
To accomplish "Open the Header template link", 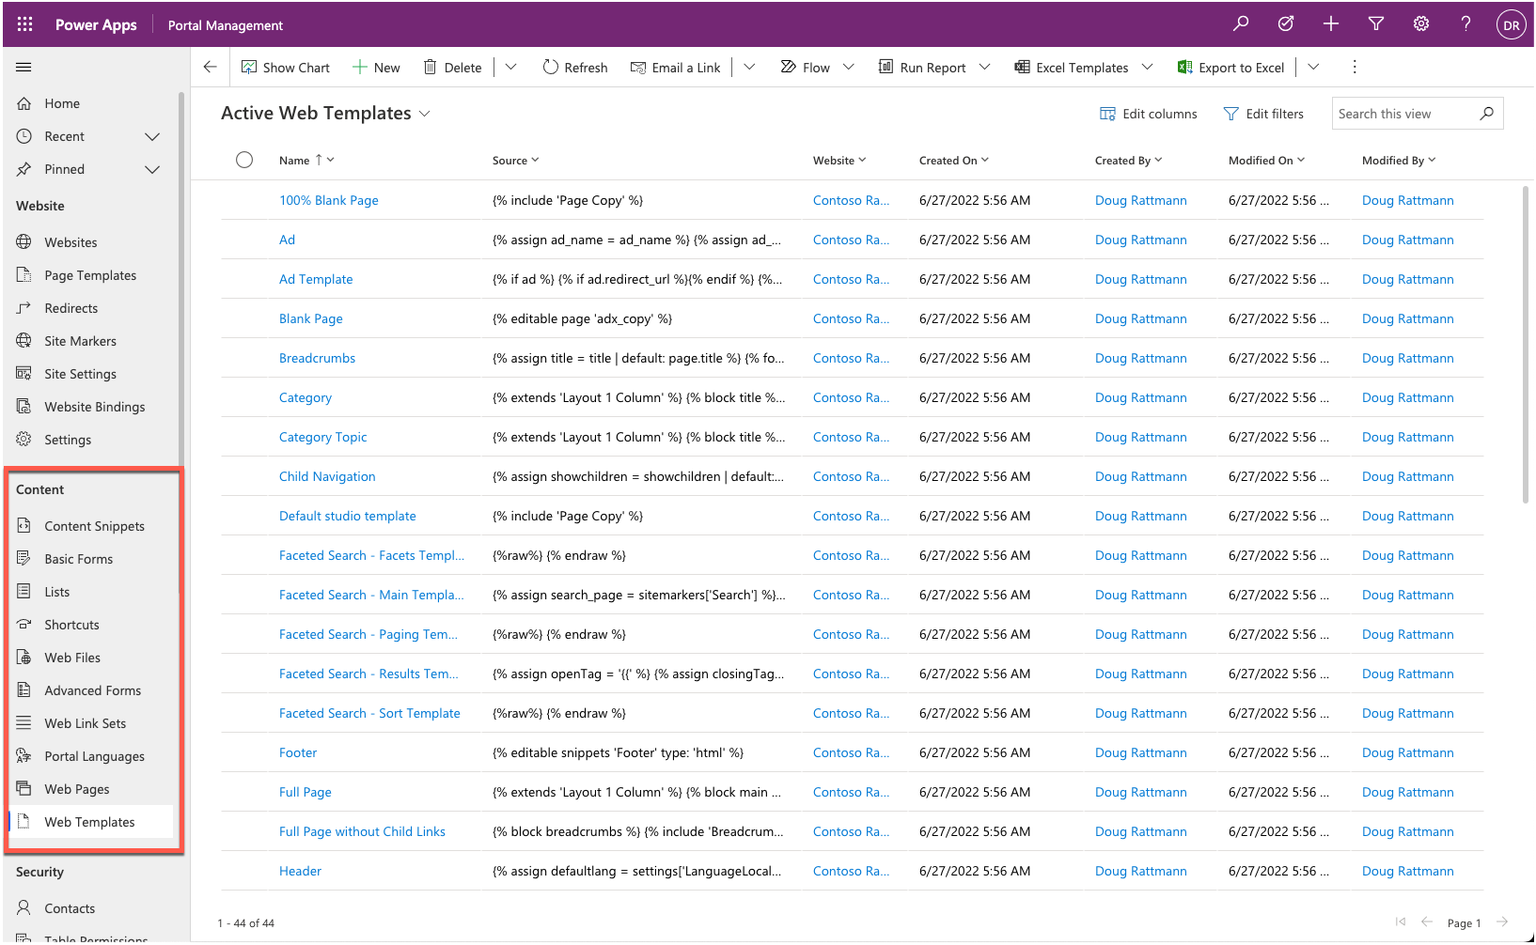I will 300,871.
